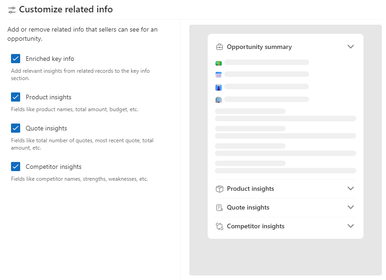Viewport: 386px width, 280px height.
Task: Click the Competitor insights branch icon
Action: pos(219,226)
